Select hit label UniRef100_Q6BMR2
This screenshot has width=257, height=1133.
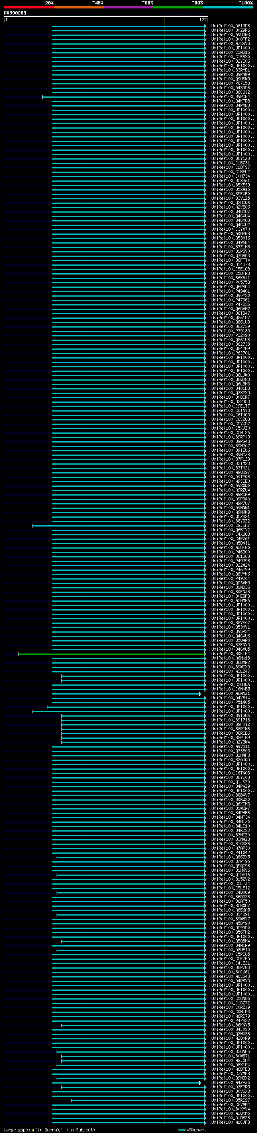230,662
